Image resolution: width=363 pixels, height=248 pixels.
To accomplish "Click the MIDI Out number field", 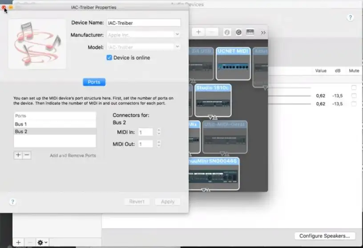I will click(145, 144).
